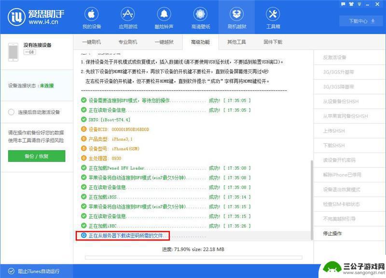
Task: Click the check icon next to 阻止iTunes自动运行
Action: [x=11, y=271]
